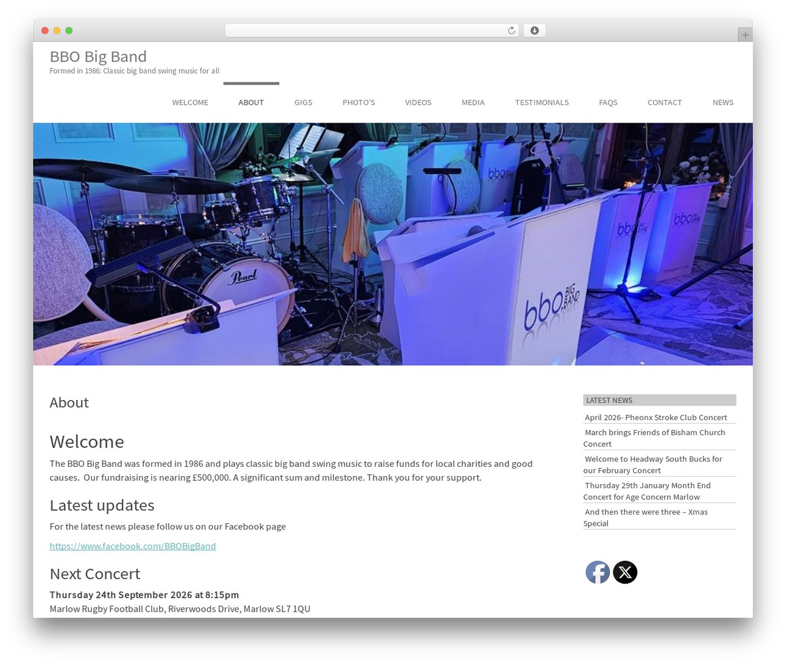786x665 pixels.
Task: Go to the Gigs page
Action: 303,102
